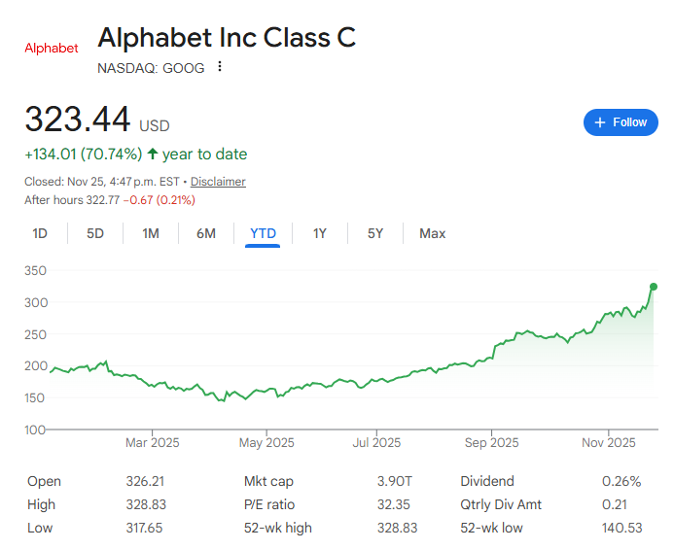Switch to the 5D chart tab
This screenshot has width=674, height=550.
(95, 233)
